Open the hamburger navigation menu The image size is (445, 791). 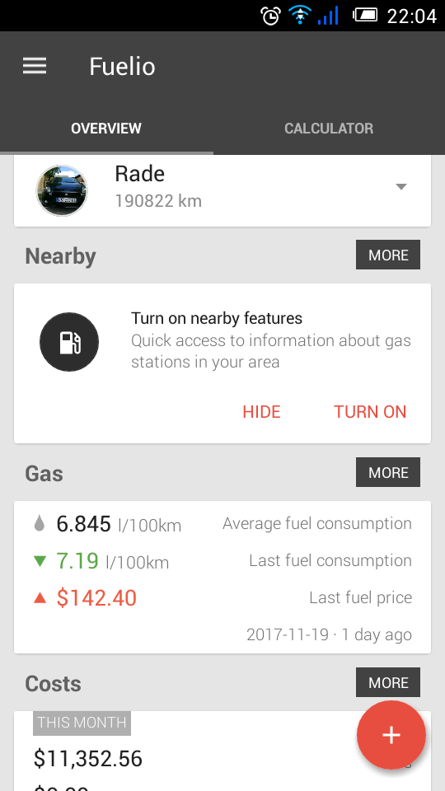35,66
